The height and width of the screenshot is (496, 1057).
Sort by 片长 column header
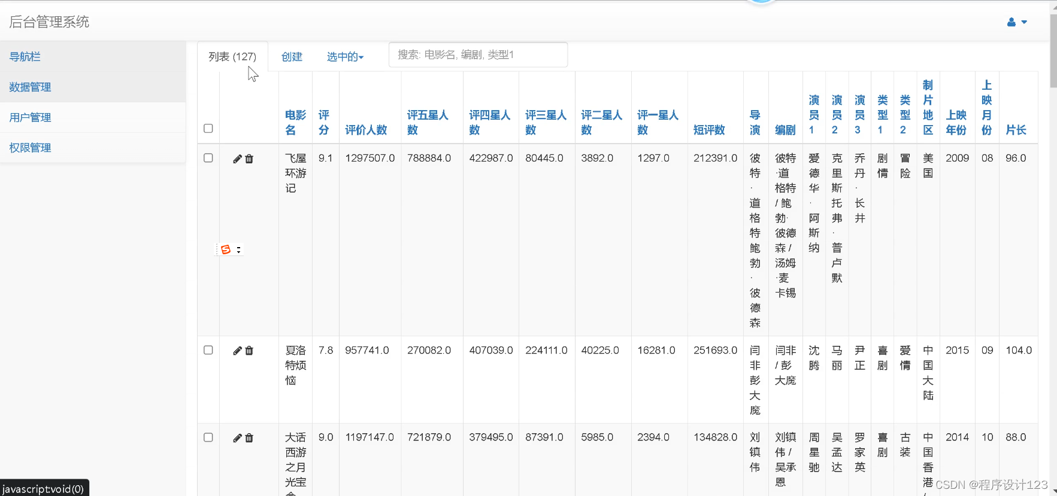point(1016,130)
